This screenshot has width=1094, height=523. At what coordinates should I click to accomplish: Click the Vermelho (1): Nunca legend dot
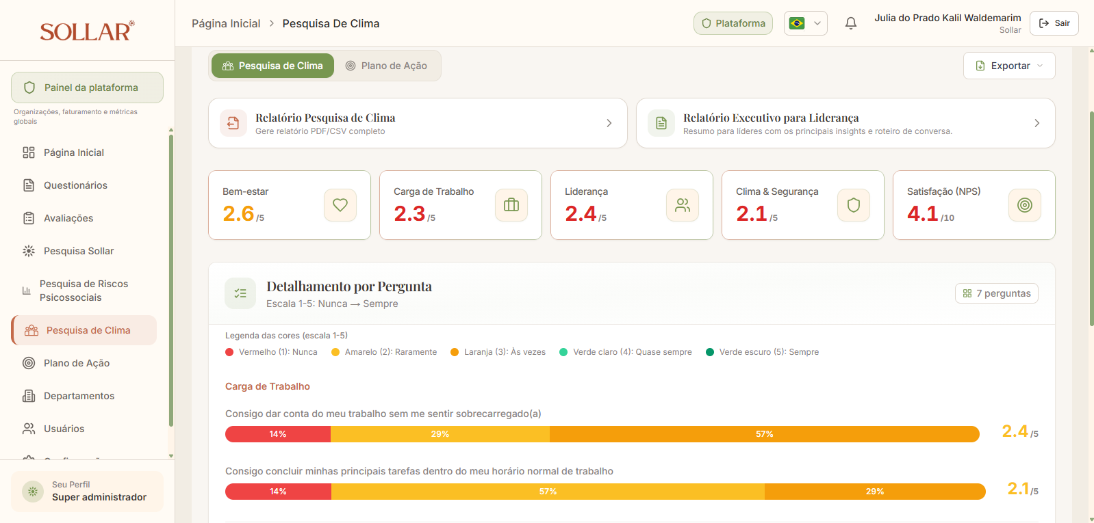(229, 352)
